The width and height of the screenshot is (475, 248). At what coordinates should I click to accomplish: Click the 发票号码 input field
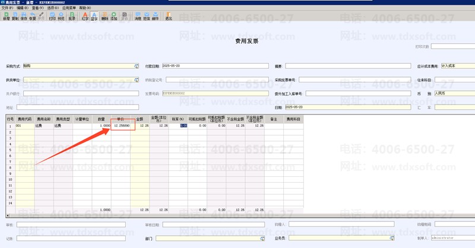point(216,93)
